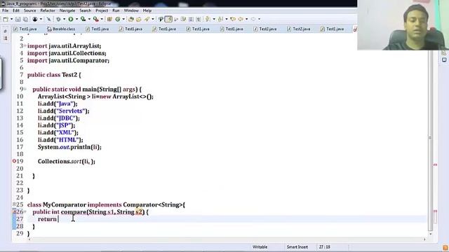Click on 'import java.util.Comparator;' line

point(68,60)
